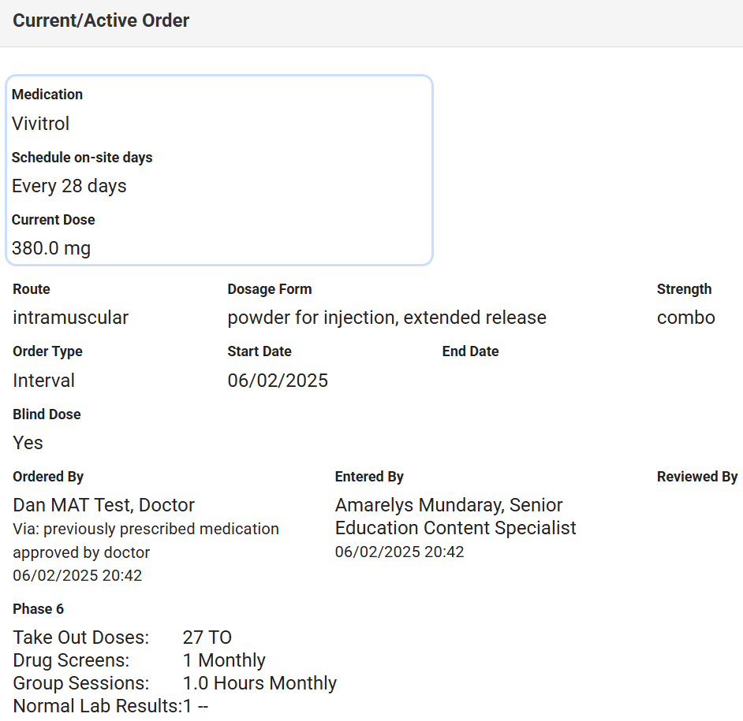Click the Every 28 days schedule value
Viewport: 743px width, 721px height.
click(x=69, y=187)
